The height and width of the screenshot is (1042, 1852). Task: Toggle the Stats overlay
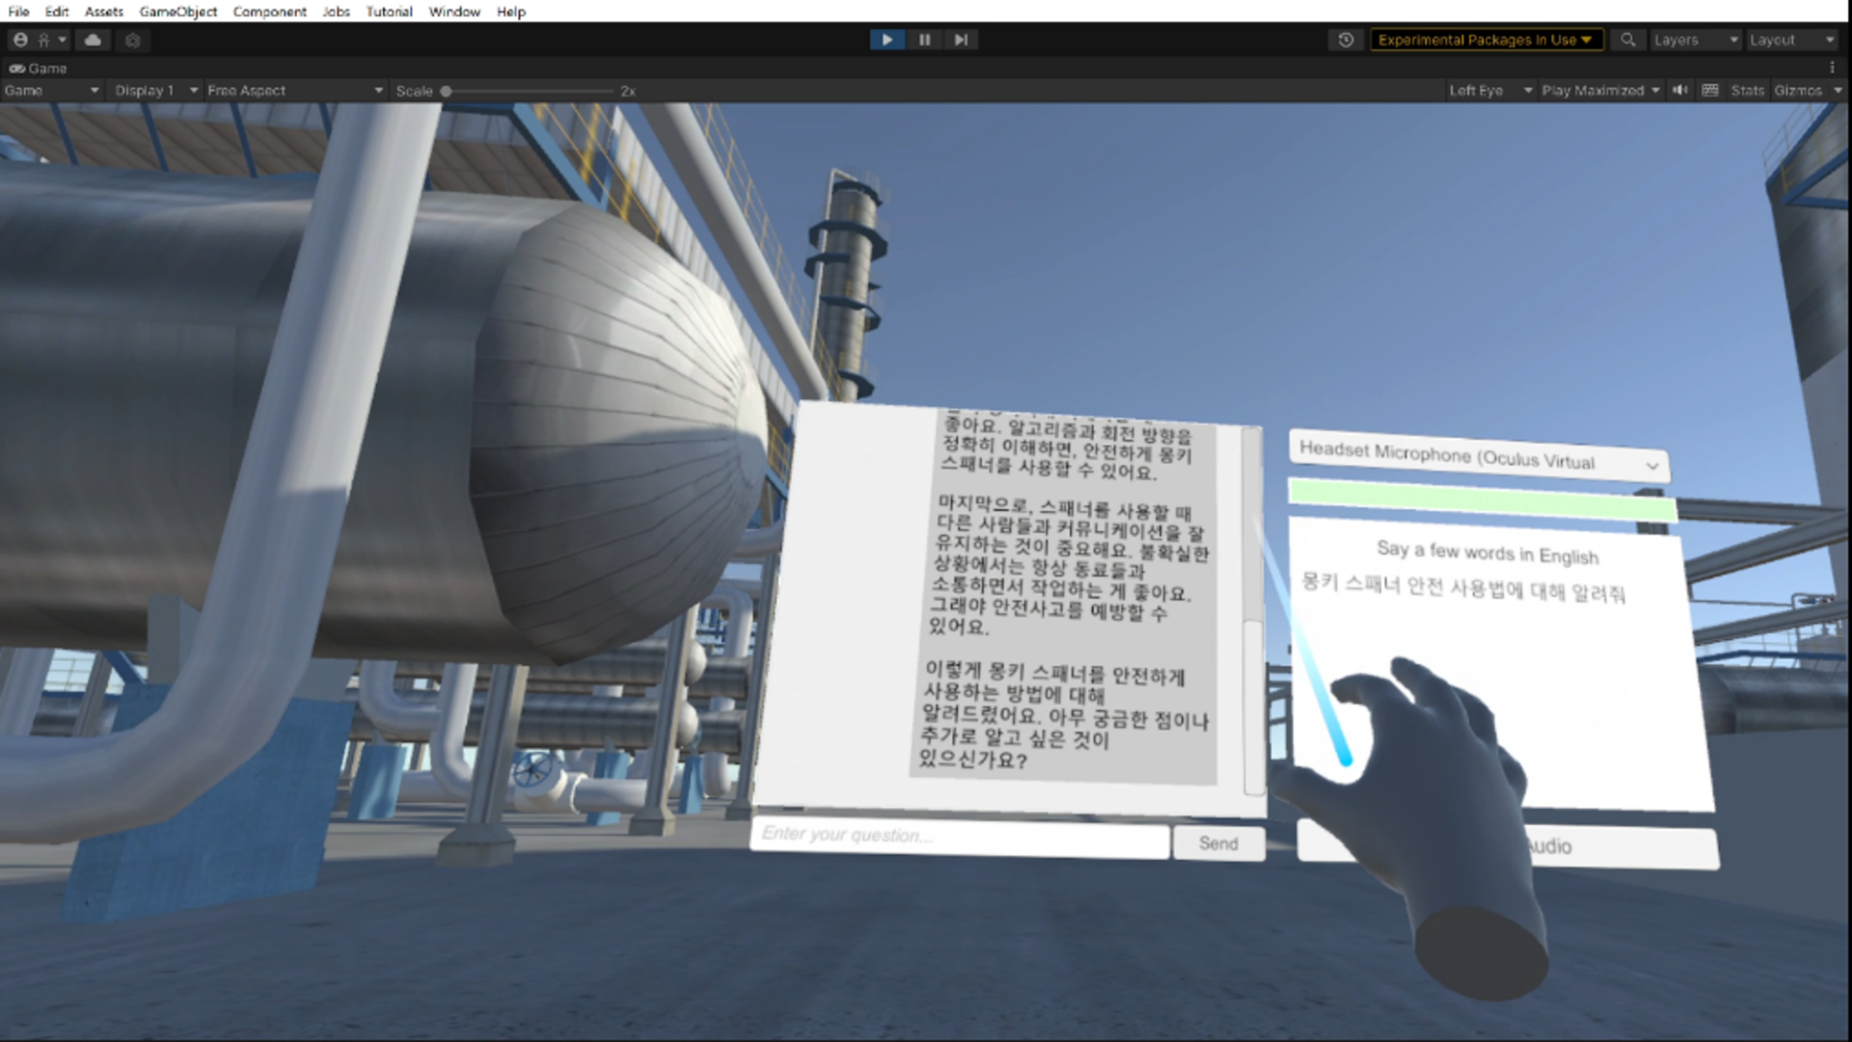(1747, 90)
